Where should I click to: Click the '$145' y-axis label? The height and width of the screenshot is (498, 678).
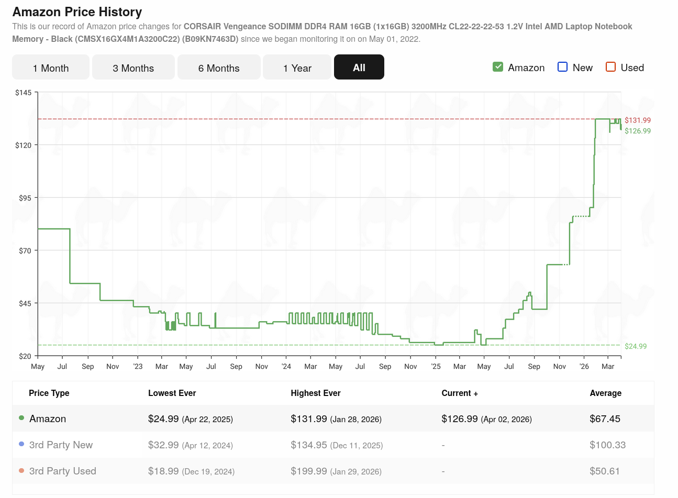tap(24, 93)
